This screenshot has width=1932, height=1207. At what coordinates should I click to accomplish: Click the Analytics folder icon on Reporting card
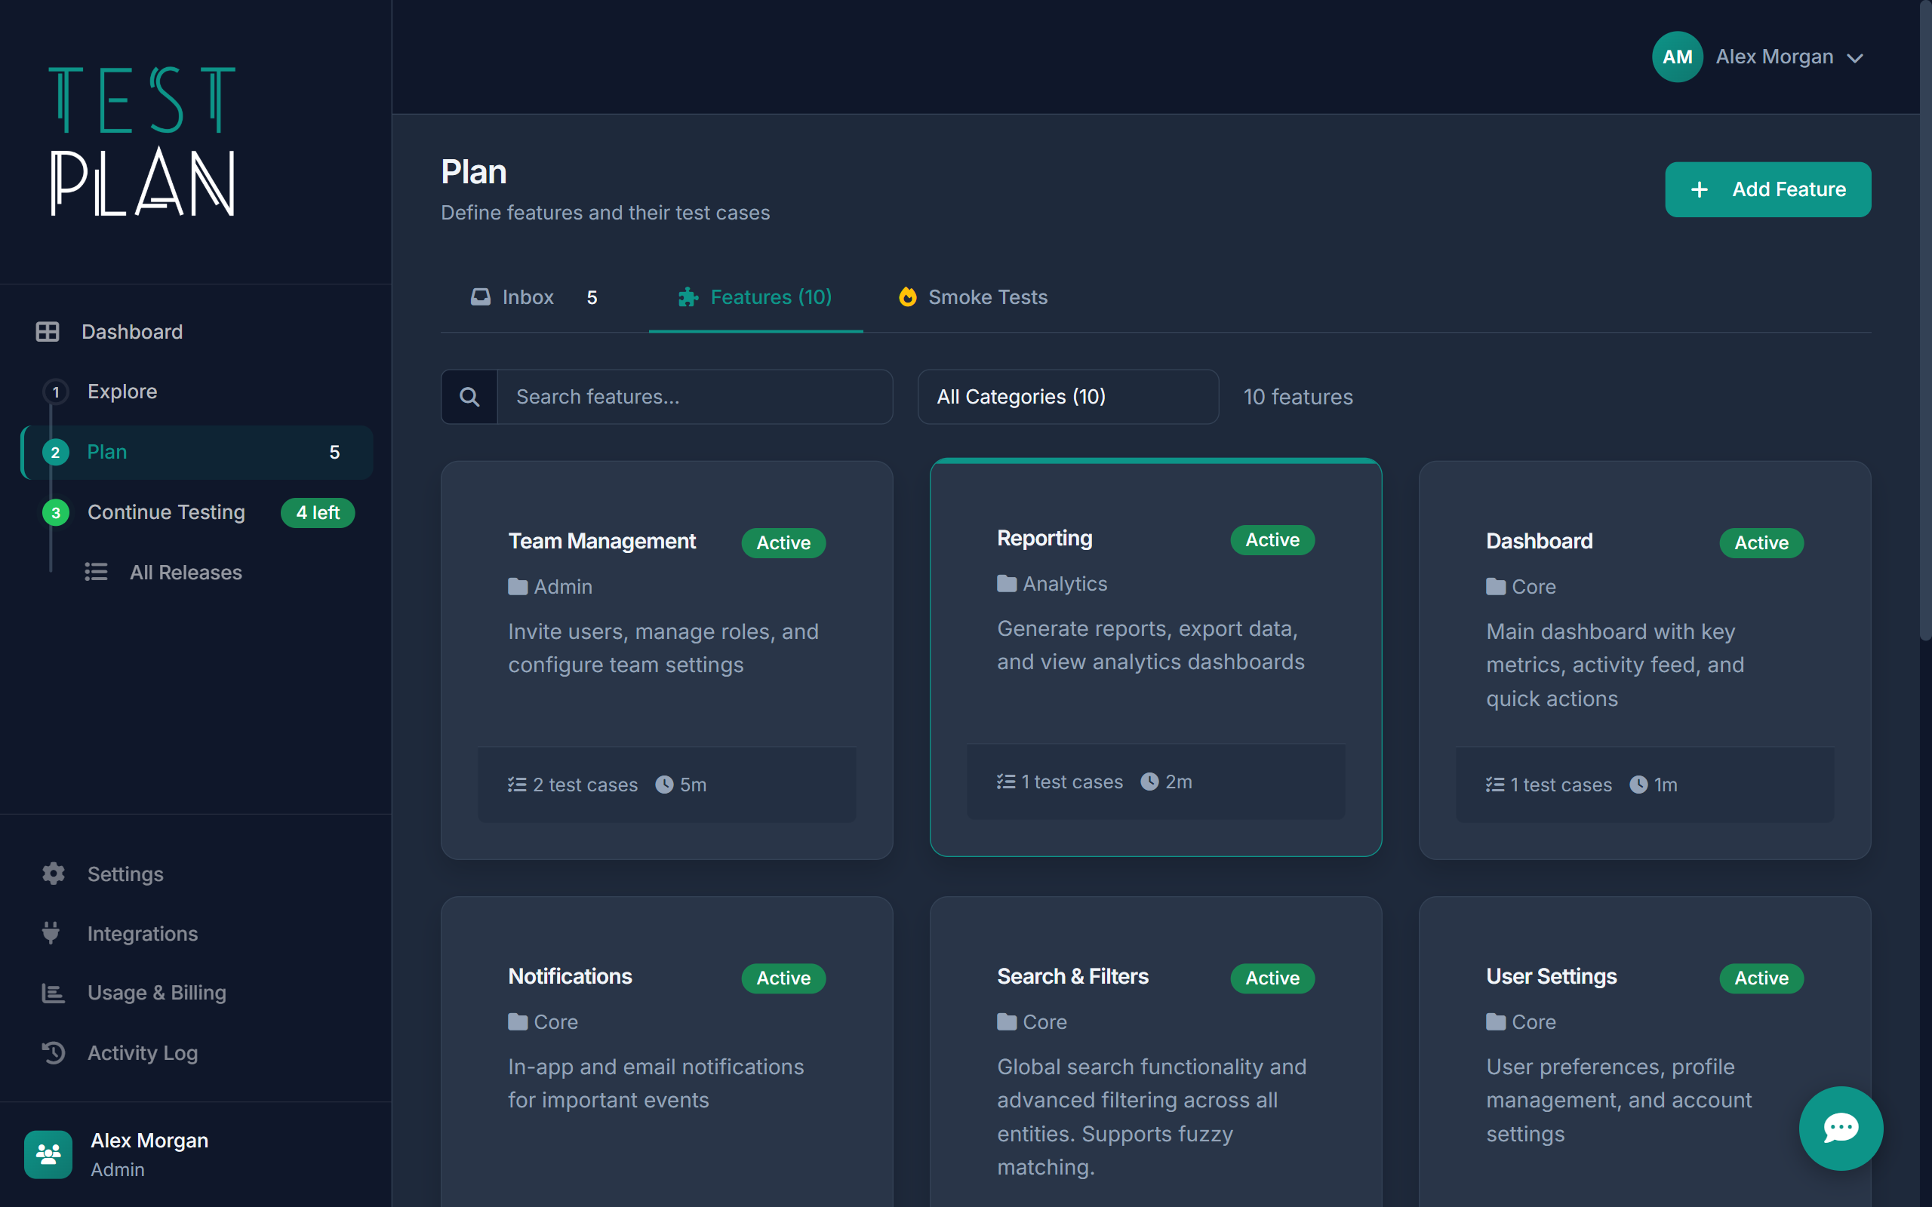coord(1006,584)
